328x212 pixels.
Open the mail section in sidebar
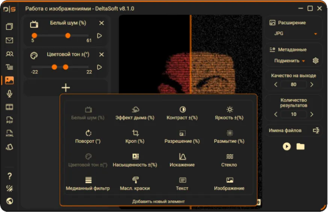[x=9, y=40]
